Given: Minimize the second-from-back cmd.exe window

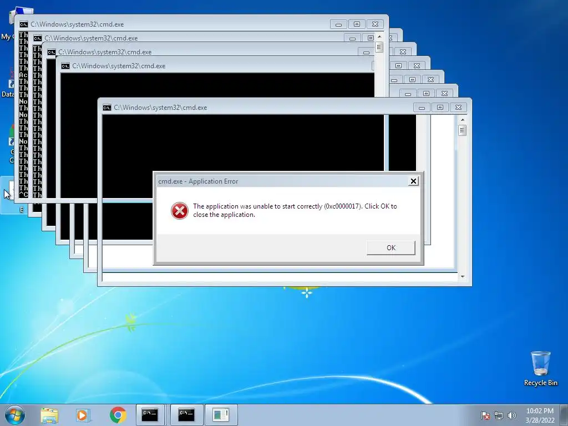Looking at the screenshot, I should 352,38.
